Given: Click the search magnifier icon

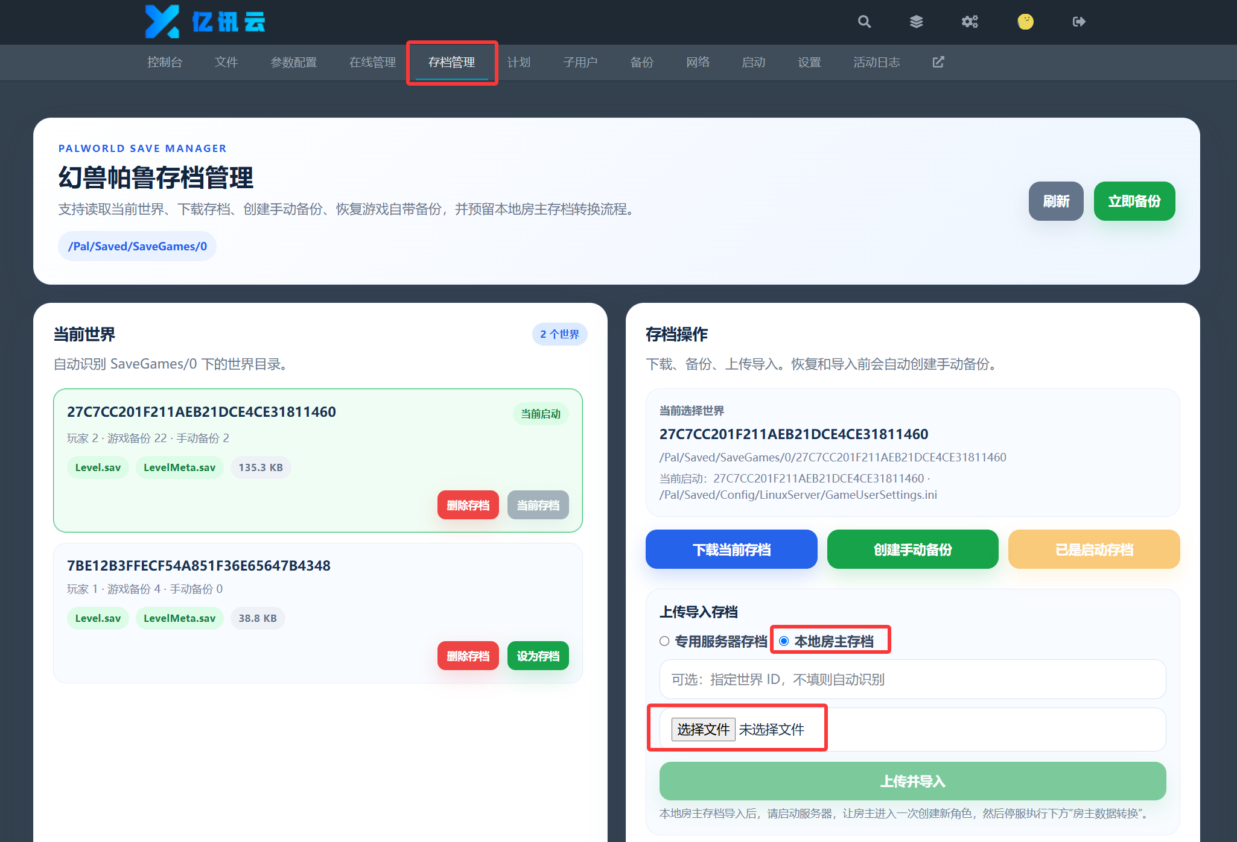Looking at the screenshot, I should click(864, 22).
